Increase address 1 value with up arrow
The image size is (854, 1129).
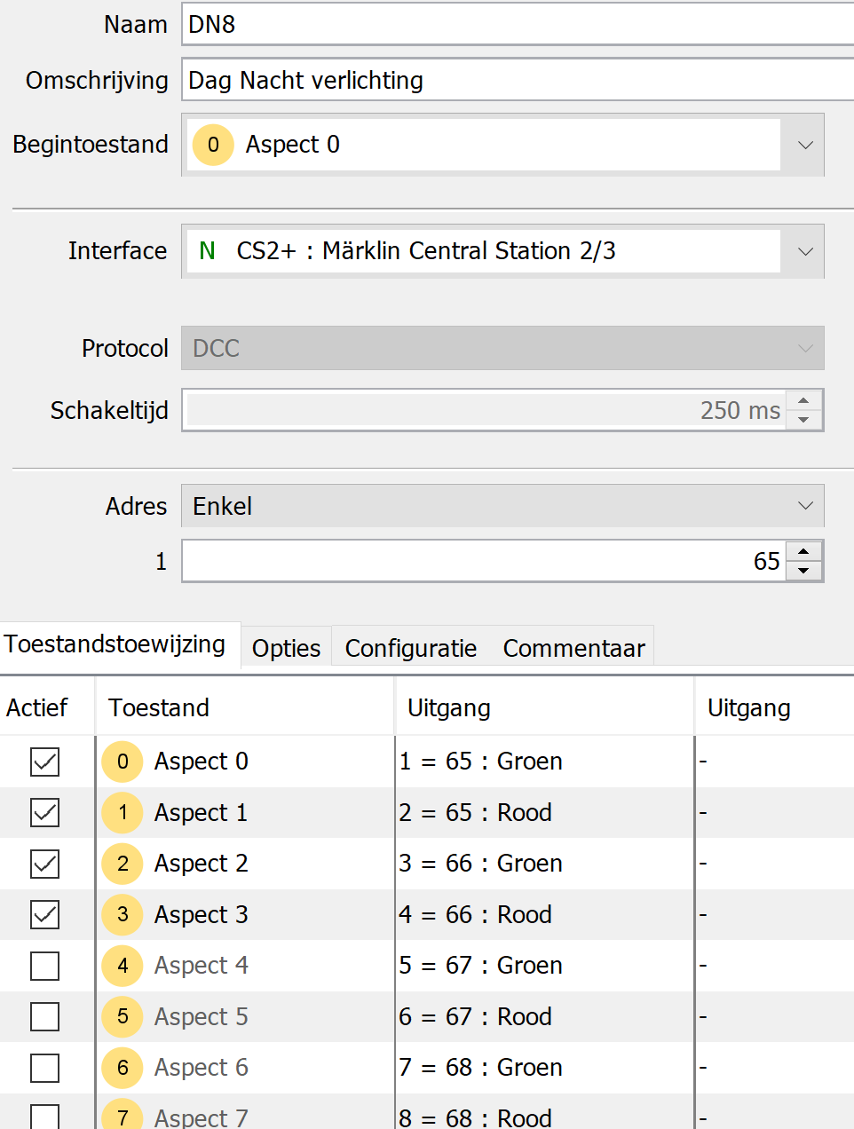803,552
